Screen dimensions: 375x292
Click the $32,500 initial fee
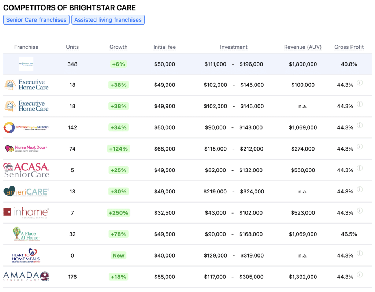[x=164, y=212]
